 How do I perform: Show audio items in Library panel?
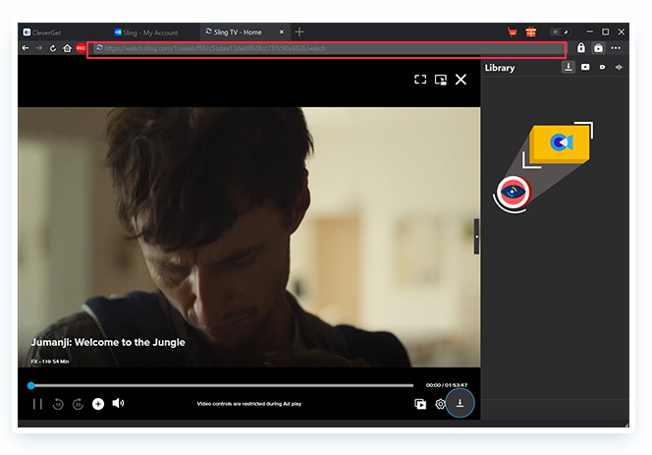(620, 67)
